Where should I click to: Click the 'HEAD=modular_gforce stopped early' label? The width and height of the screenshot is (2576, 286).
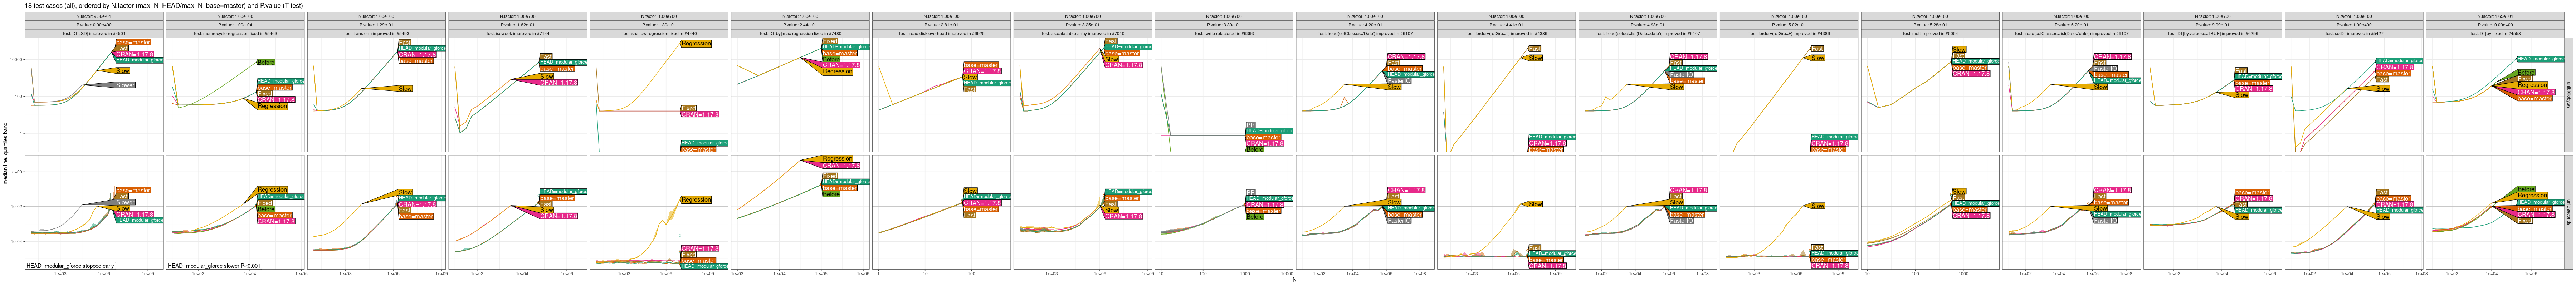(x=70, y=266)
